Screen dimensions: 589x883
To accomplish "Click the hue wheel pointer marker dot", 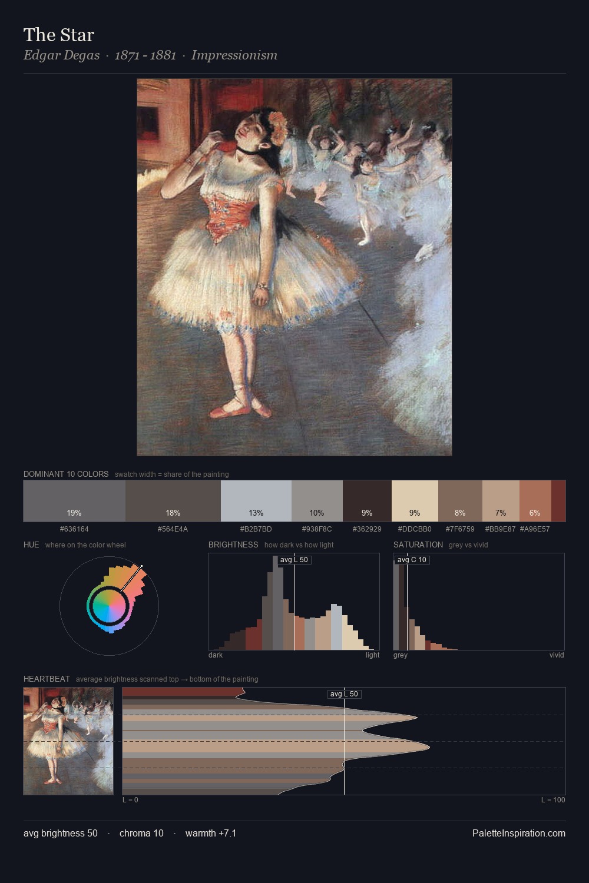I will (141, 566).
